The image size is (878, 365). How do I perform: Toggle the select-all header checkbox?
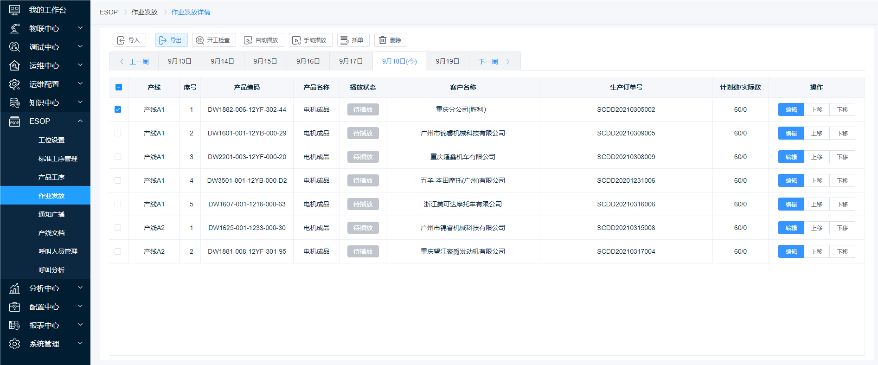(x=118, y=87)
